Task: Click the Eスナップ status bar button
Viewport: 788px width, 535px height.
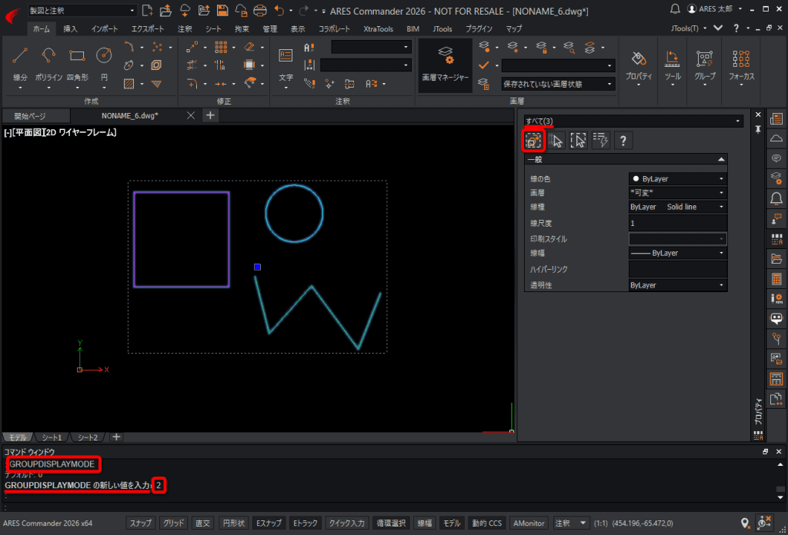Action: (x=269, y=523)
